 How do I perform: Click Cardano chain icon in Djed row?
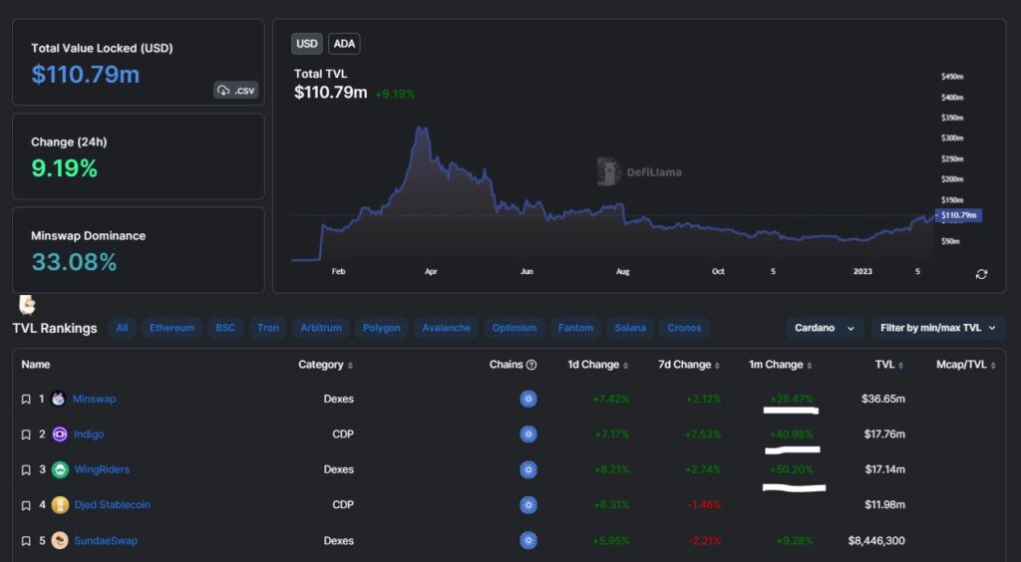point(528,505)
